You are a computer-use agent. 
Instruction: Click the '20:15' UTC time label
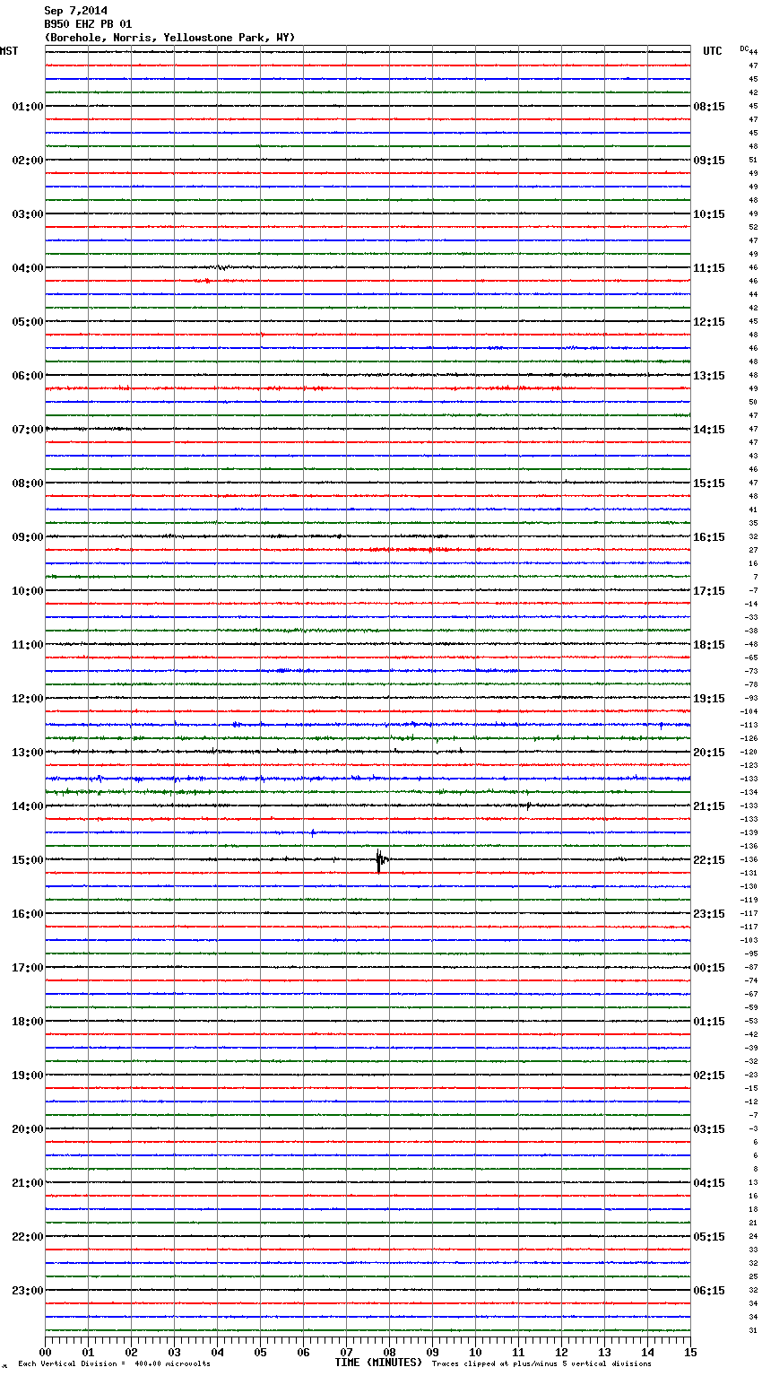(709, 753)
